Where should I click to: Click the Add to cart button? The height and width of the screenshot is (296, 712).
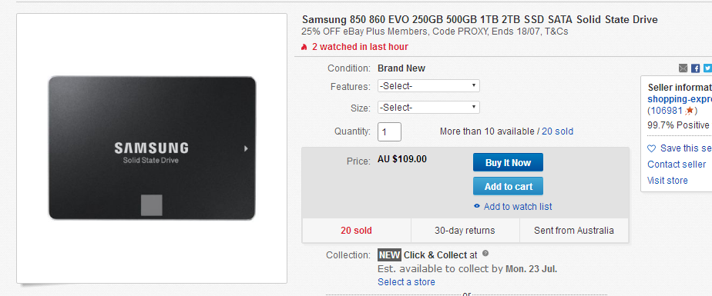tap(508, 186)
